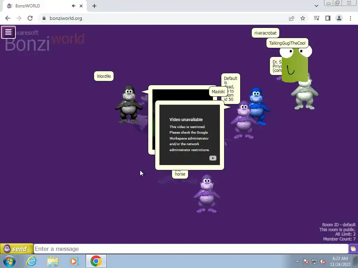The height and width of the screenshot is (268, 358).
Task: Close the BonziWORLD tab
Action: (81, 6)
